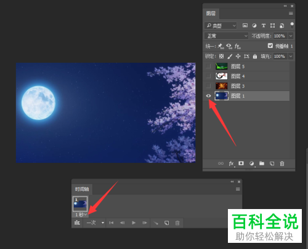Select 图层 3 orange thumbnail
308x249 pixels.
[x=221, y=86]
